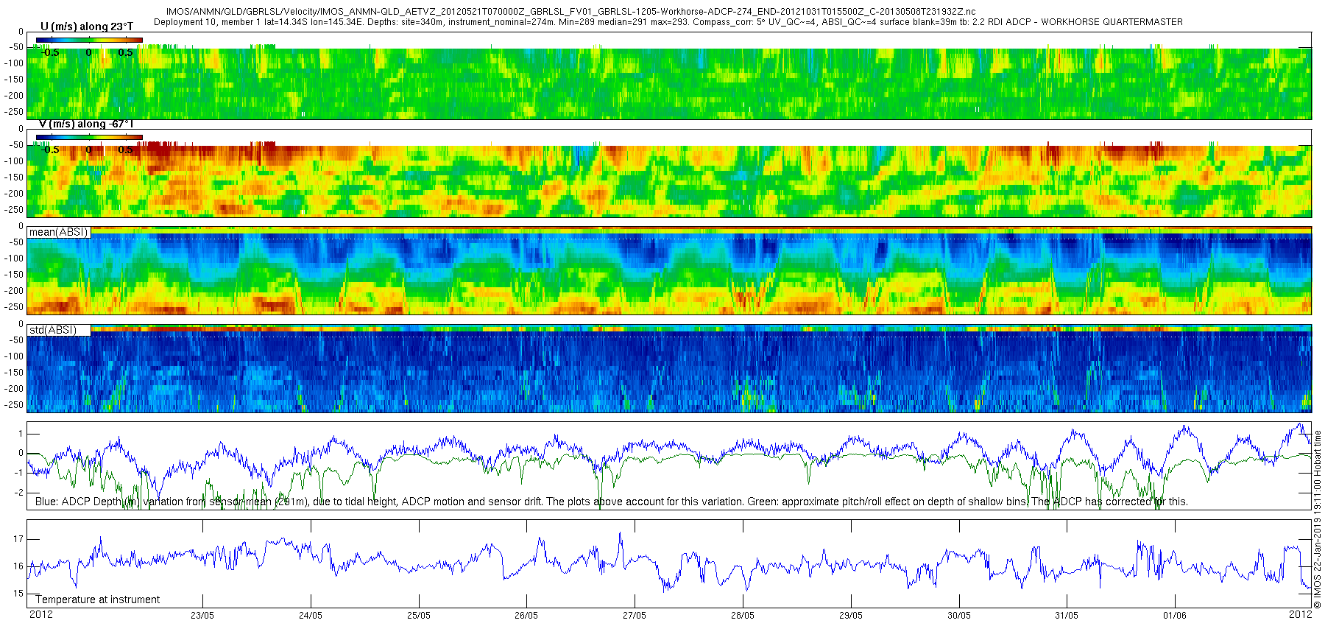The width and height of the screenshot is (1325, 626).
Task: Click the 29/05 date tick label
Action: click(x=850, y=616)
